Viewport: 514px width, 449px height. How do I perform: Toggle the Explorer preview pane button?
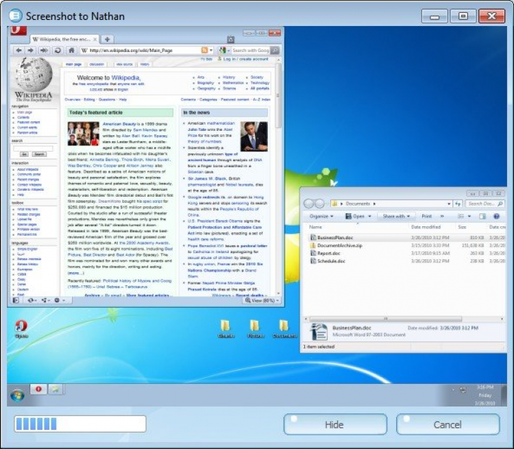pos(482,216)
